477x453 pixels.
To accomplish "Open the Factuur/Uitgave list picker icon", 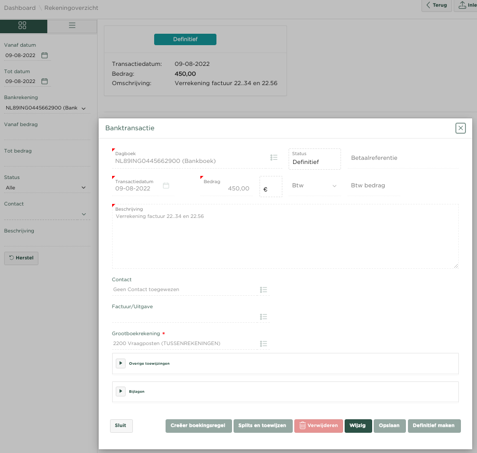I will coord(264,317).
